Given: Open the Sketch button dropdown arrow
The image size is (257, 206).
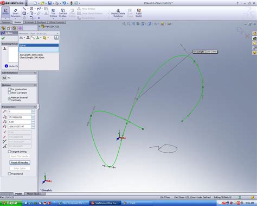Looking at the screenshot, I should pyautogui.click(x=5, y=18).
